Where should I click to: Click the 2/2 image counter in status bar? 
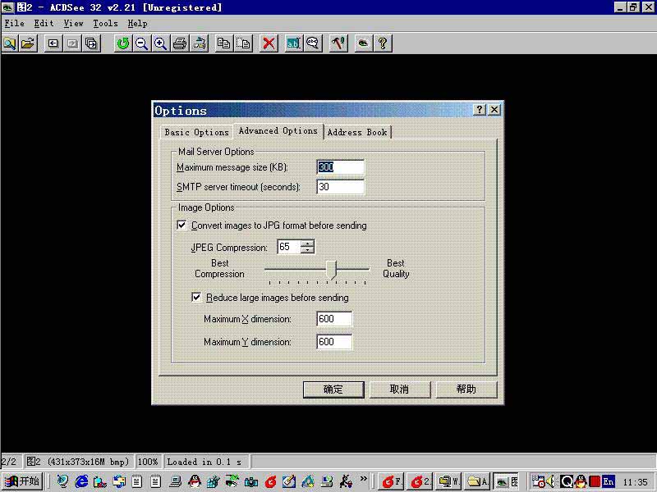point(9,462)
